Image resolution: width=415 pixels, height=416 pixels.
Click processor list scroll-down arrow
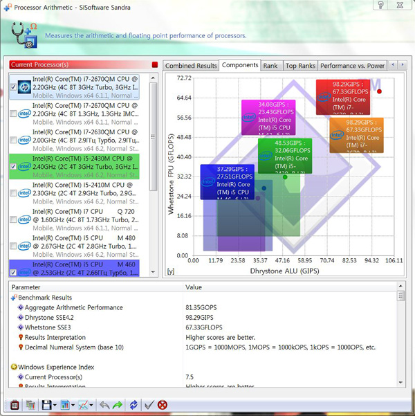153,272
